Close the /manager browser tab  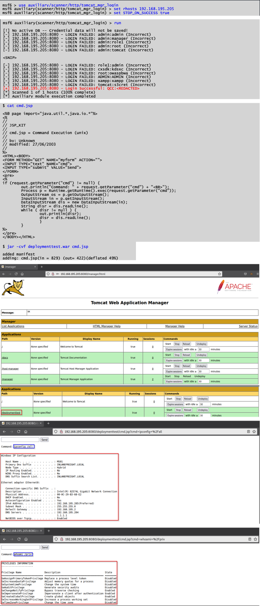coord(35,267)
